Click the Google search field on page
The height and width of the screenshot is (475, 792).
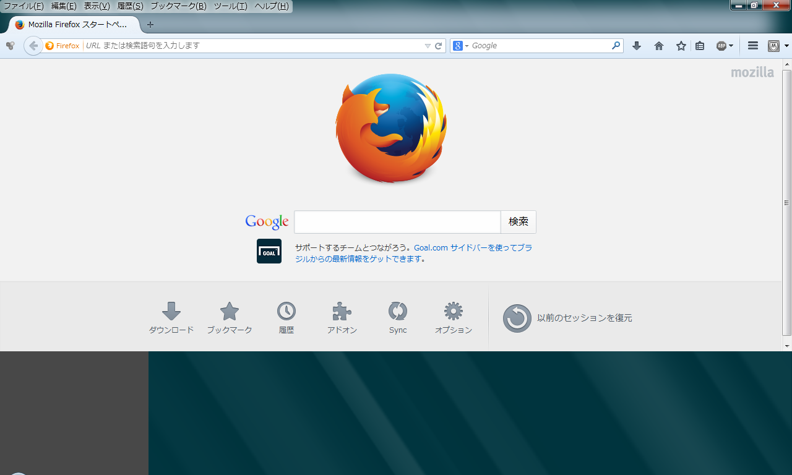397,222
